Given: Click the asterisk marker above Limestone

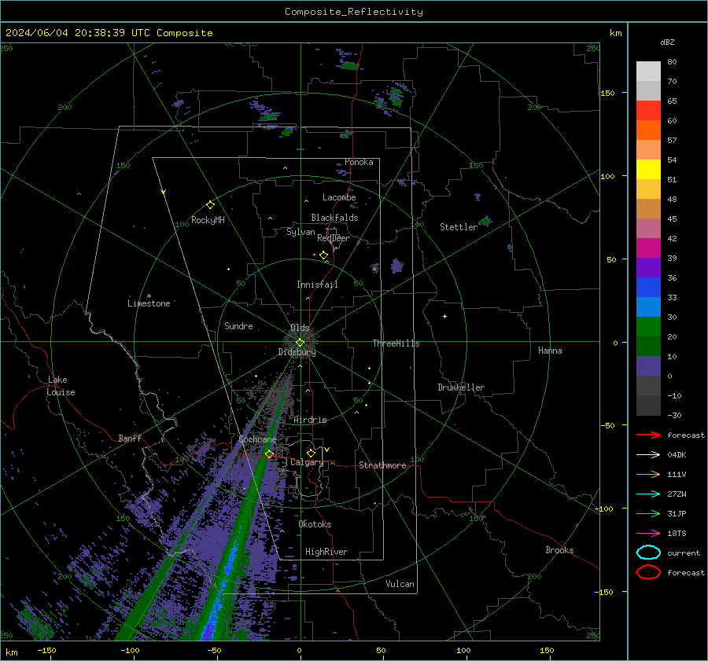Looking at the screenshot, I should pyautogui.click(x=149, y=296).
